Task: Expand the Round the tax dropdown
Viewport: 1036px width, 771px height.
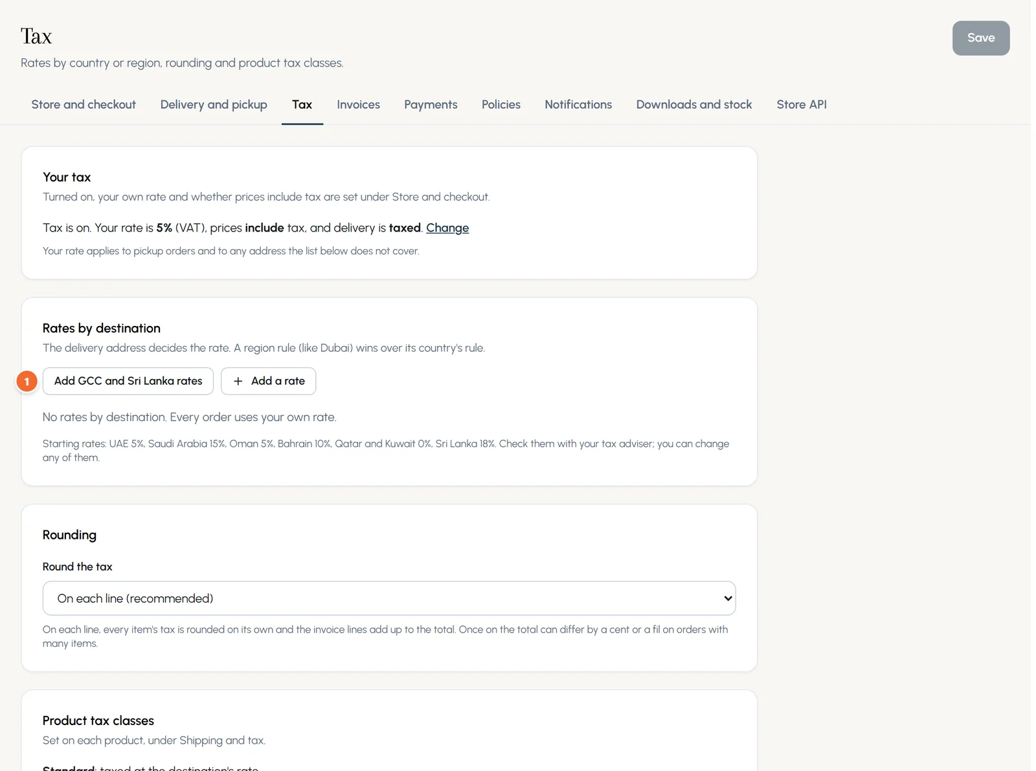Action: tap(389, 598)
